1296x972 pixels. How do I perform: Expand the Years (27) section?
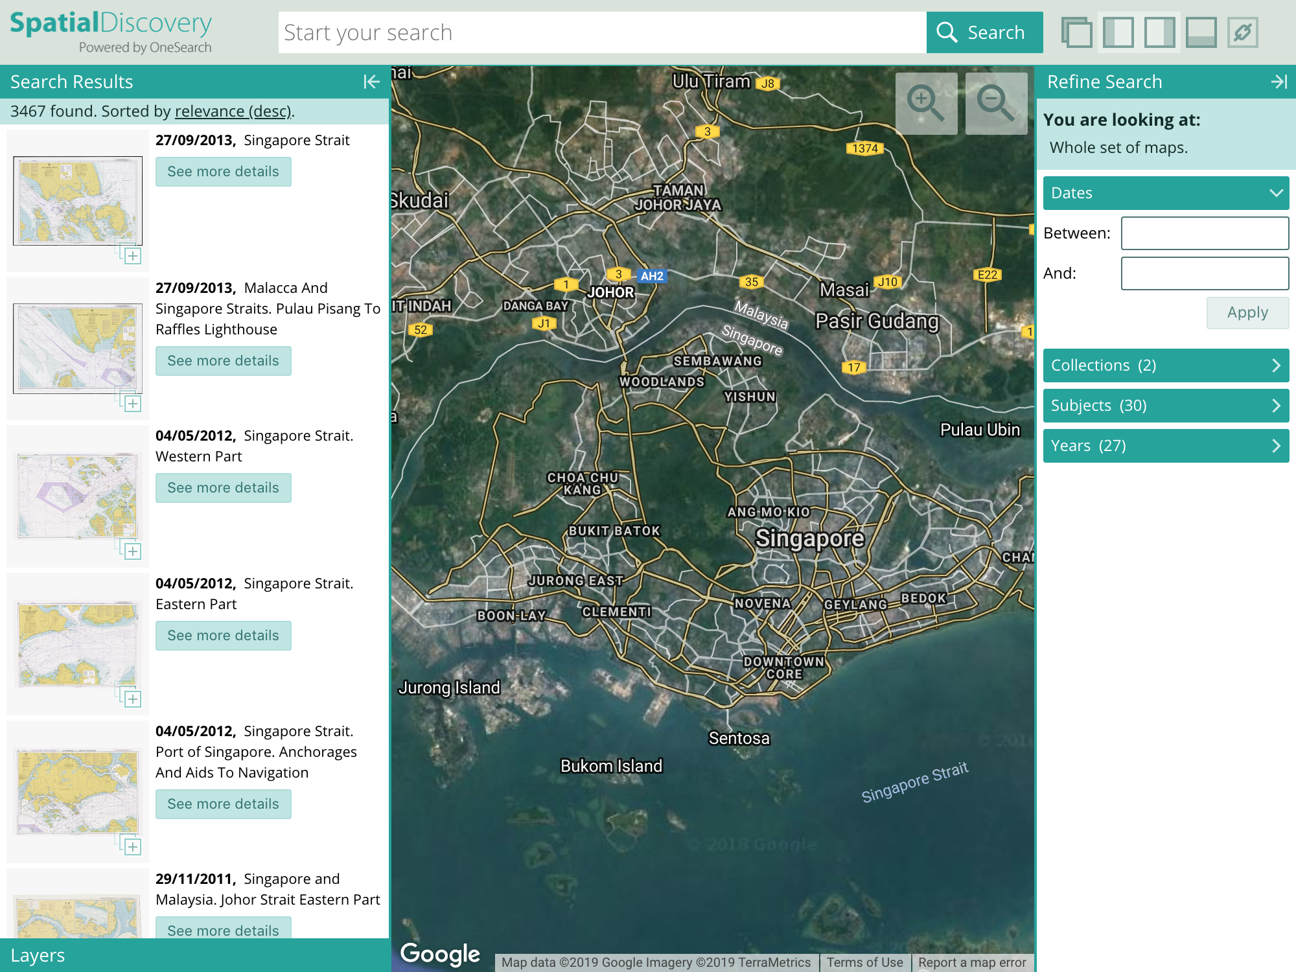pos(1165,445)
